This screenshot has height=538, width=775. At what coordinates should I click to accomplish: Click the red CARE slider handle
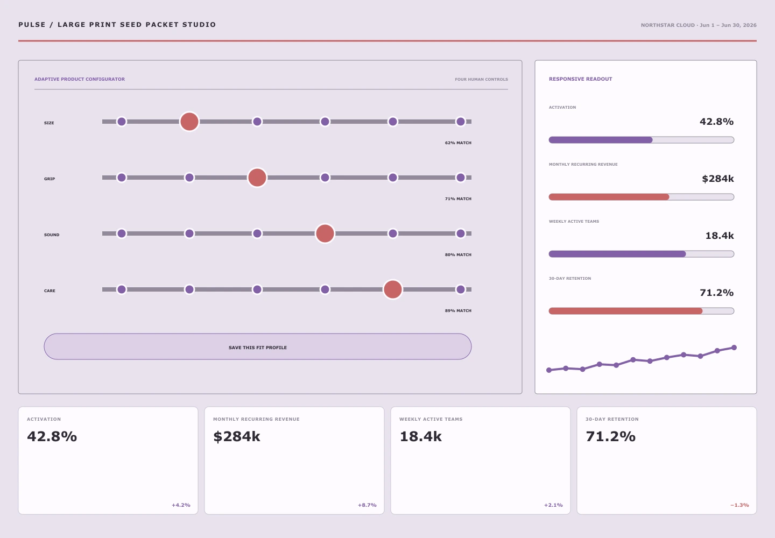(x=393, y=289)
